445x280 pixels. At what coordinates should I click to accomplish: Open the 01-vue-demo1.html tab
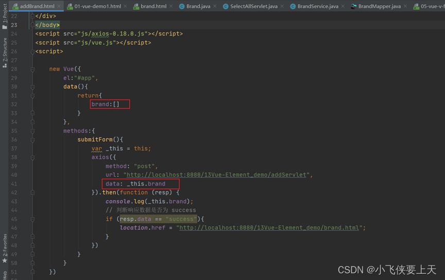point(98,6)
